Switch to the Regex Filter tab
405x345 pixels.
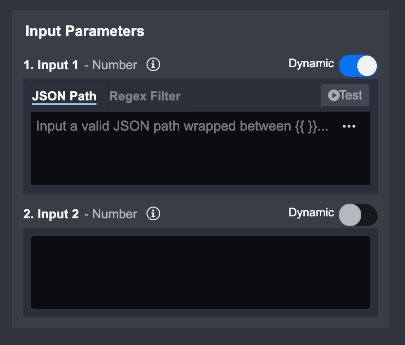click(x=145, y=96)
